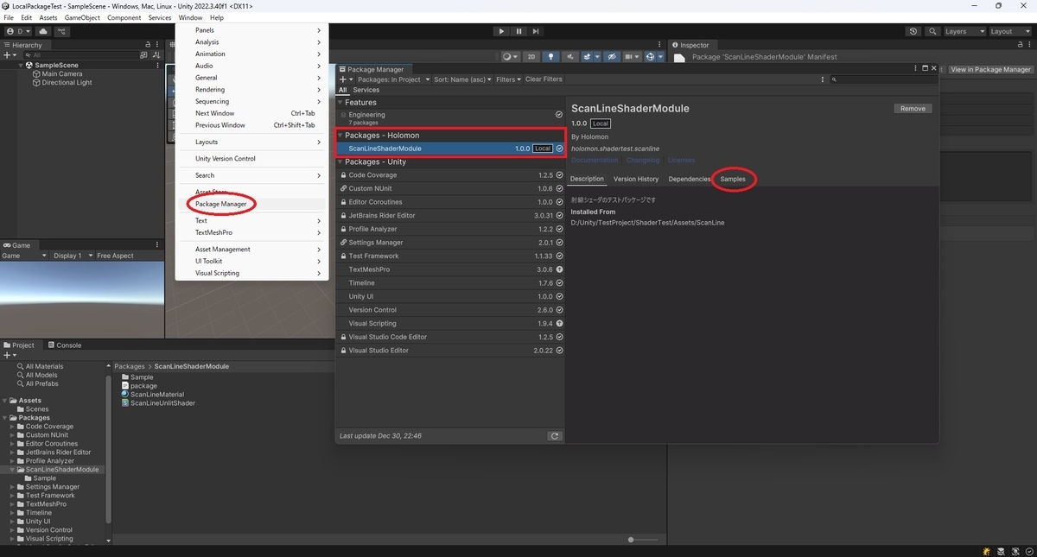
Task: Mute scene audio in the Scene view toolbar
Action: (x=570, y=55)
